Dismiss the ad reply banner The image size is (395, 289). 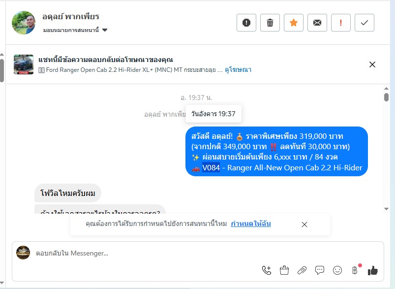point(372,64)
